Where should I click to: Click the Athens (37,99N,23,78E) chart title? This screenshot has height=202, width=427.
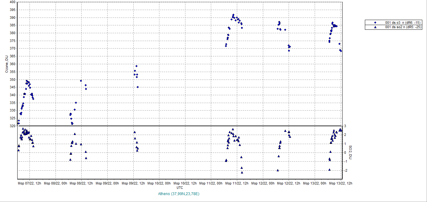(x=179, y=194)
